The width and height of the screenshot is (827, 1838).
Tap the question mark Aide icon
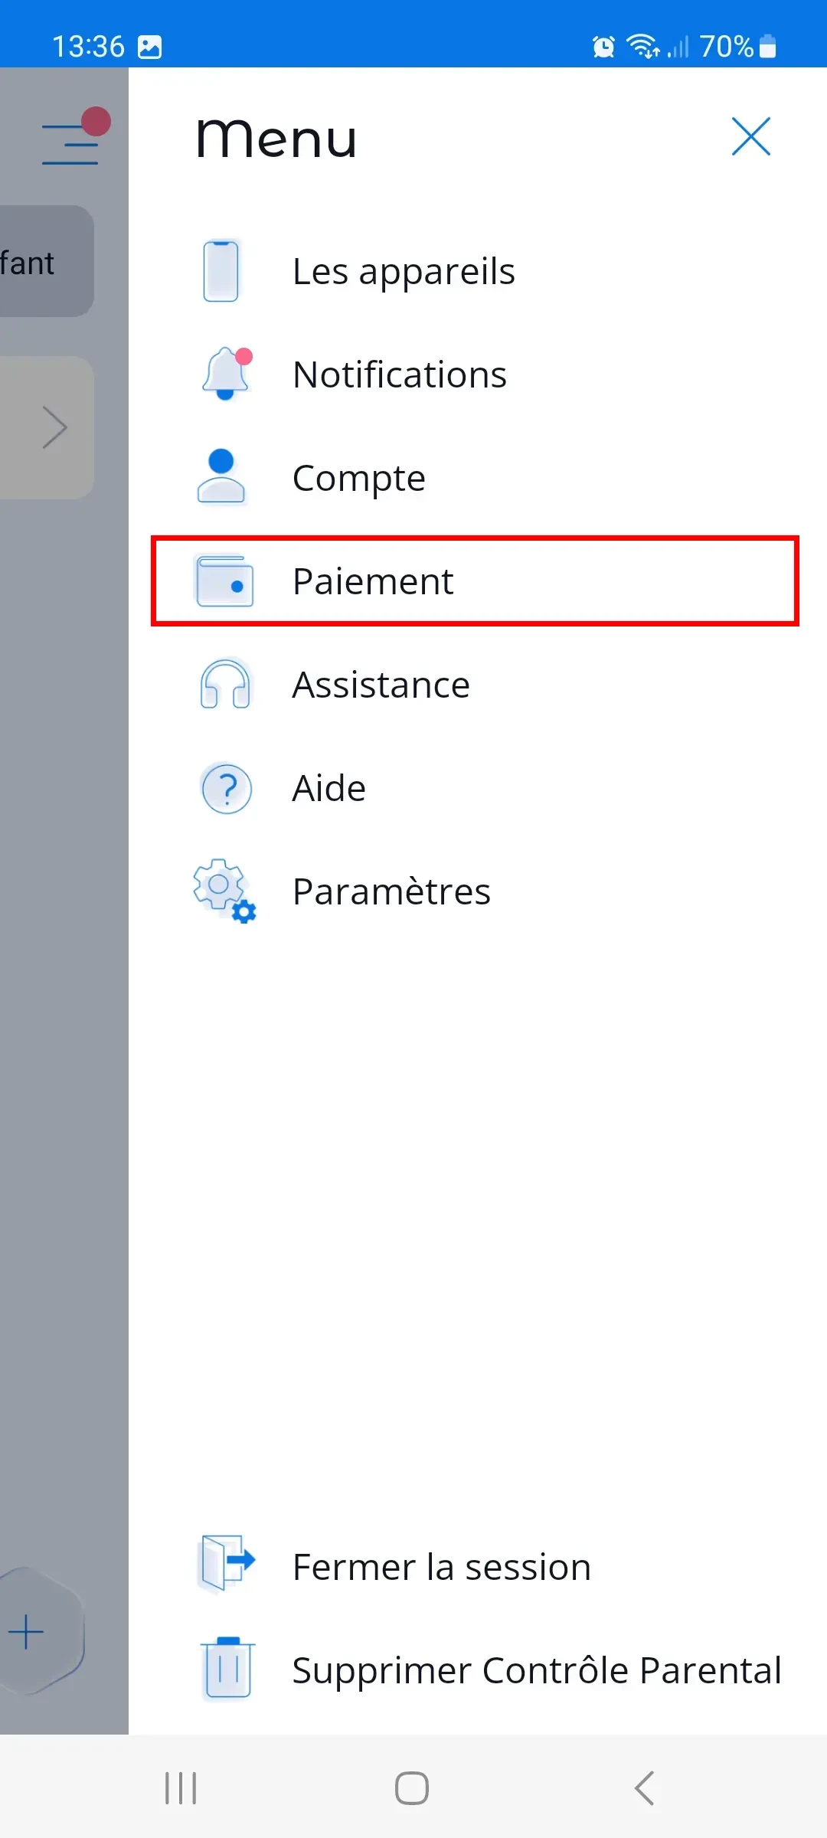(x=227, y=788)
